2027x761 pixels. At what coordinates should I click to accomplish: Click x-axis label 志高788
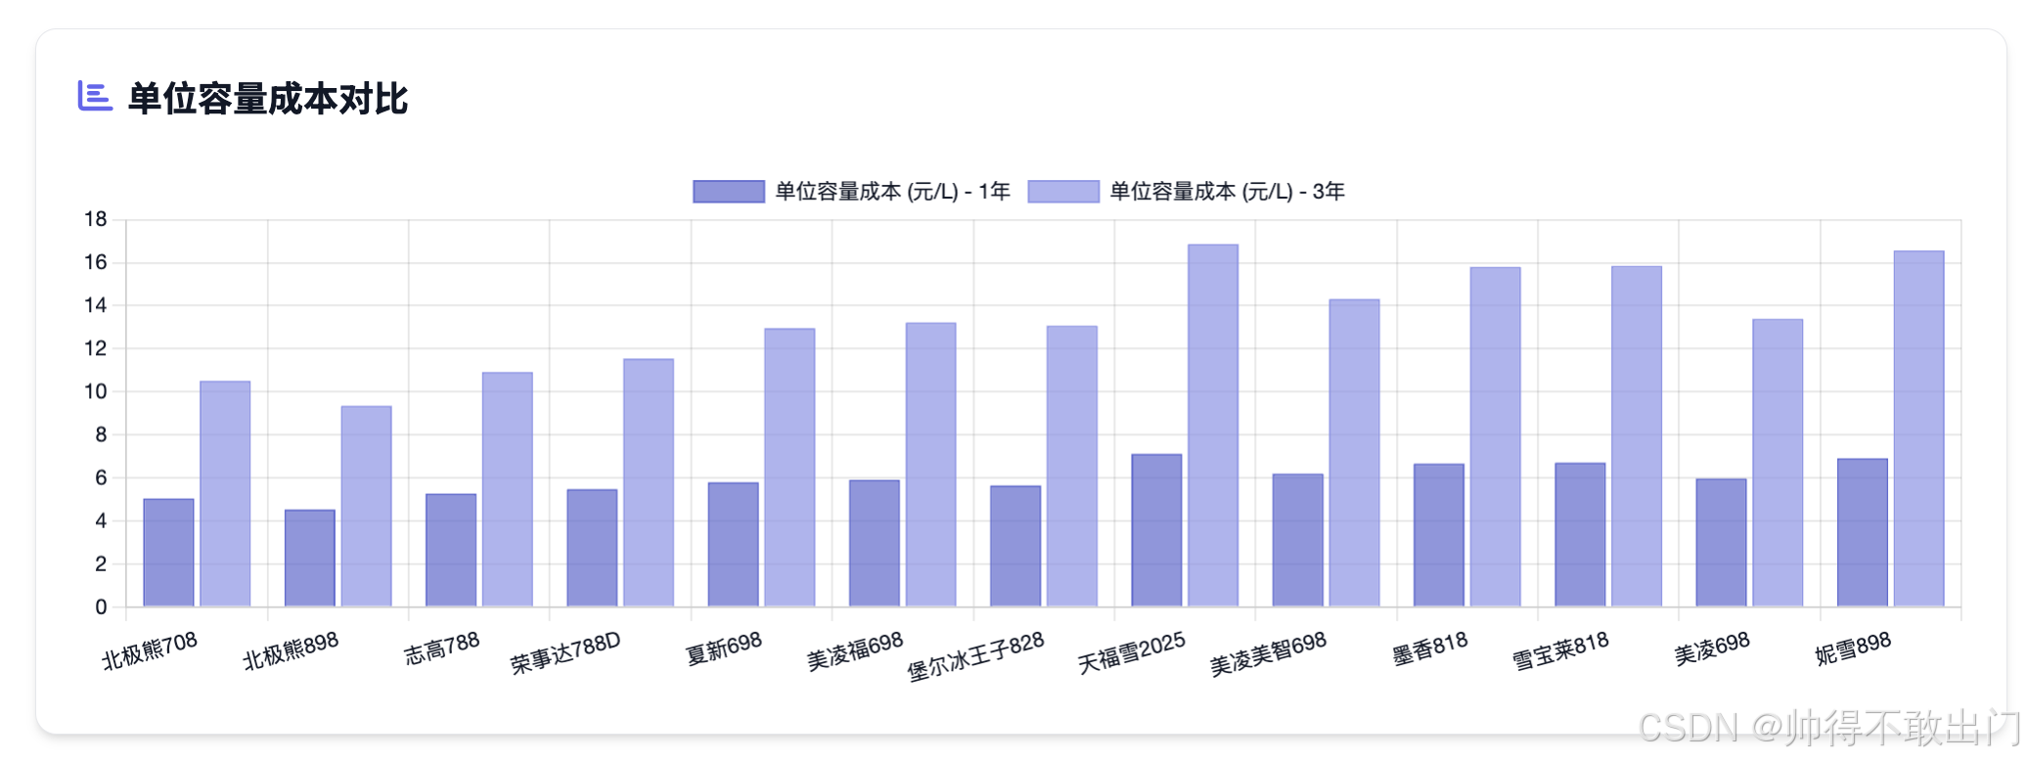(x=441, y=648)
